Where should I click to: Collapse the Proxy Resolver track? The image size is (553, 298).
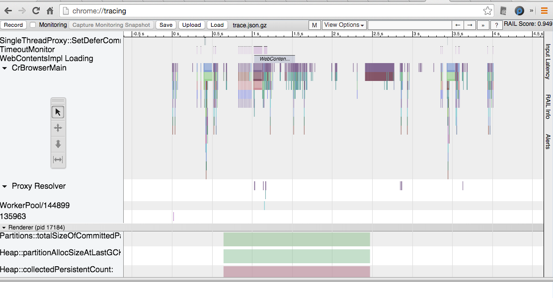[x=5, y=186]
